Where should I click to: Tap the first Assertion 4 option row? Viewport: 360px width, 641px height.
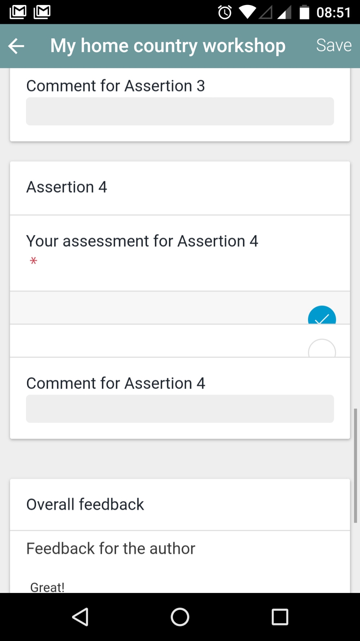point(180,308)
